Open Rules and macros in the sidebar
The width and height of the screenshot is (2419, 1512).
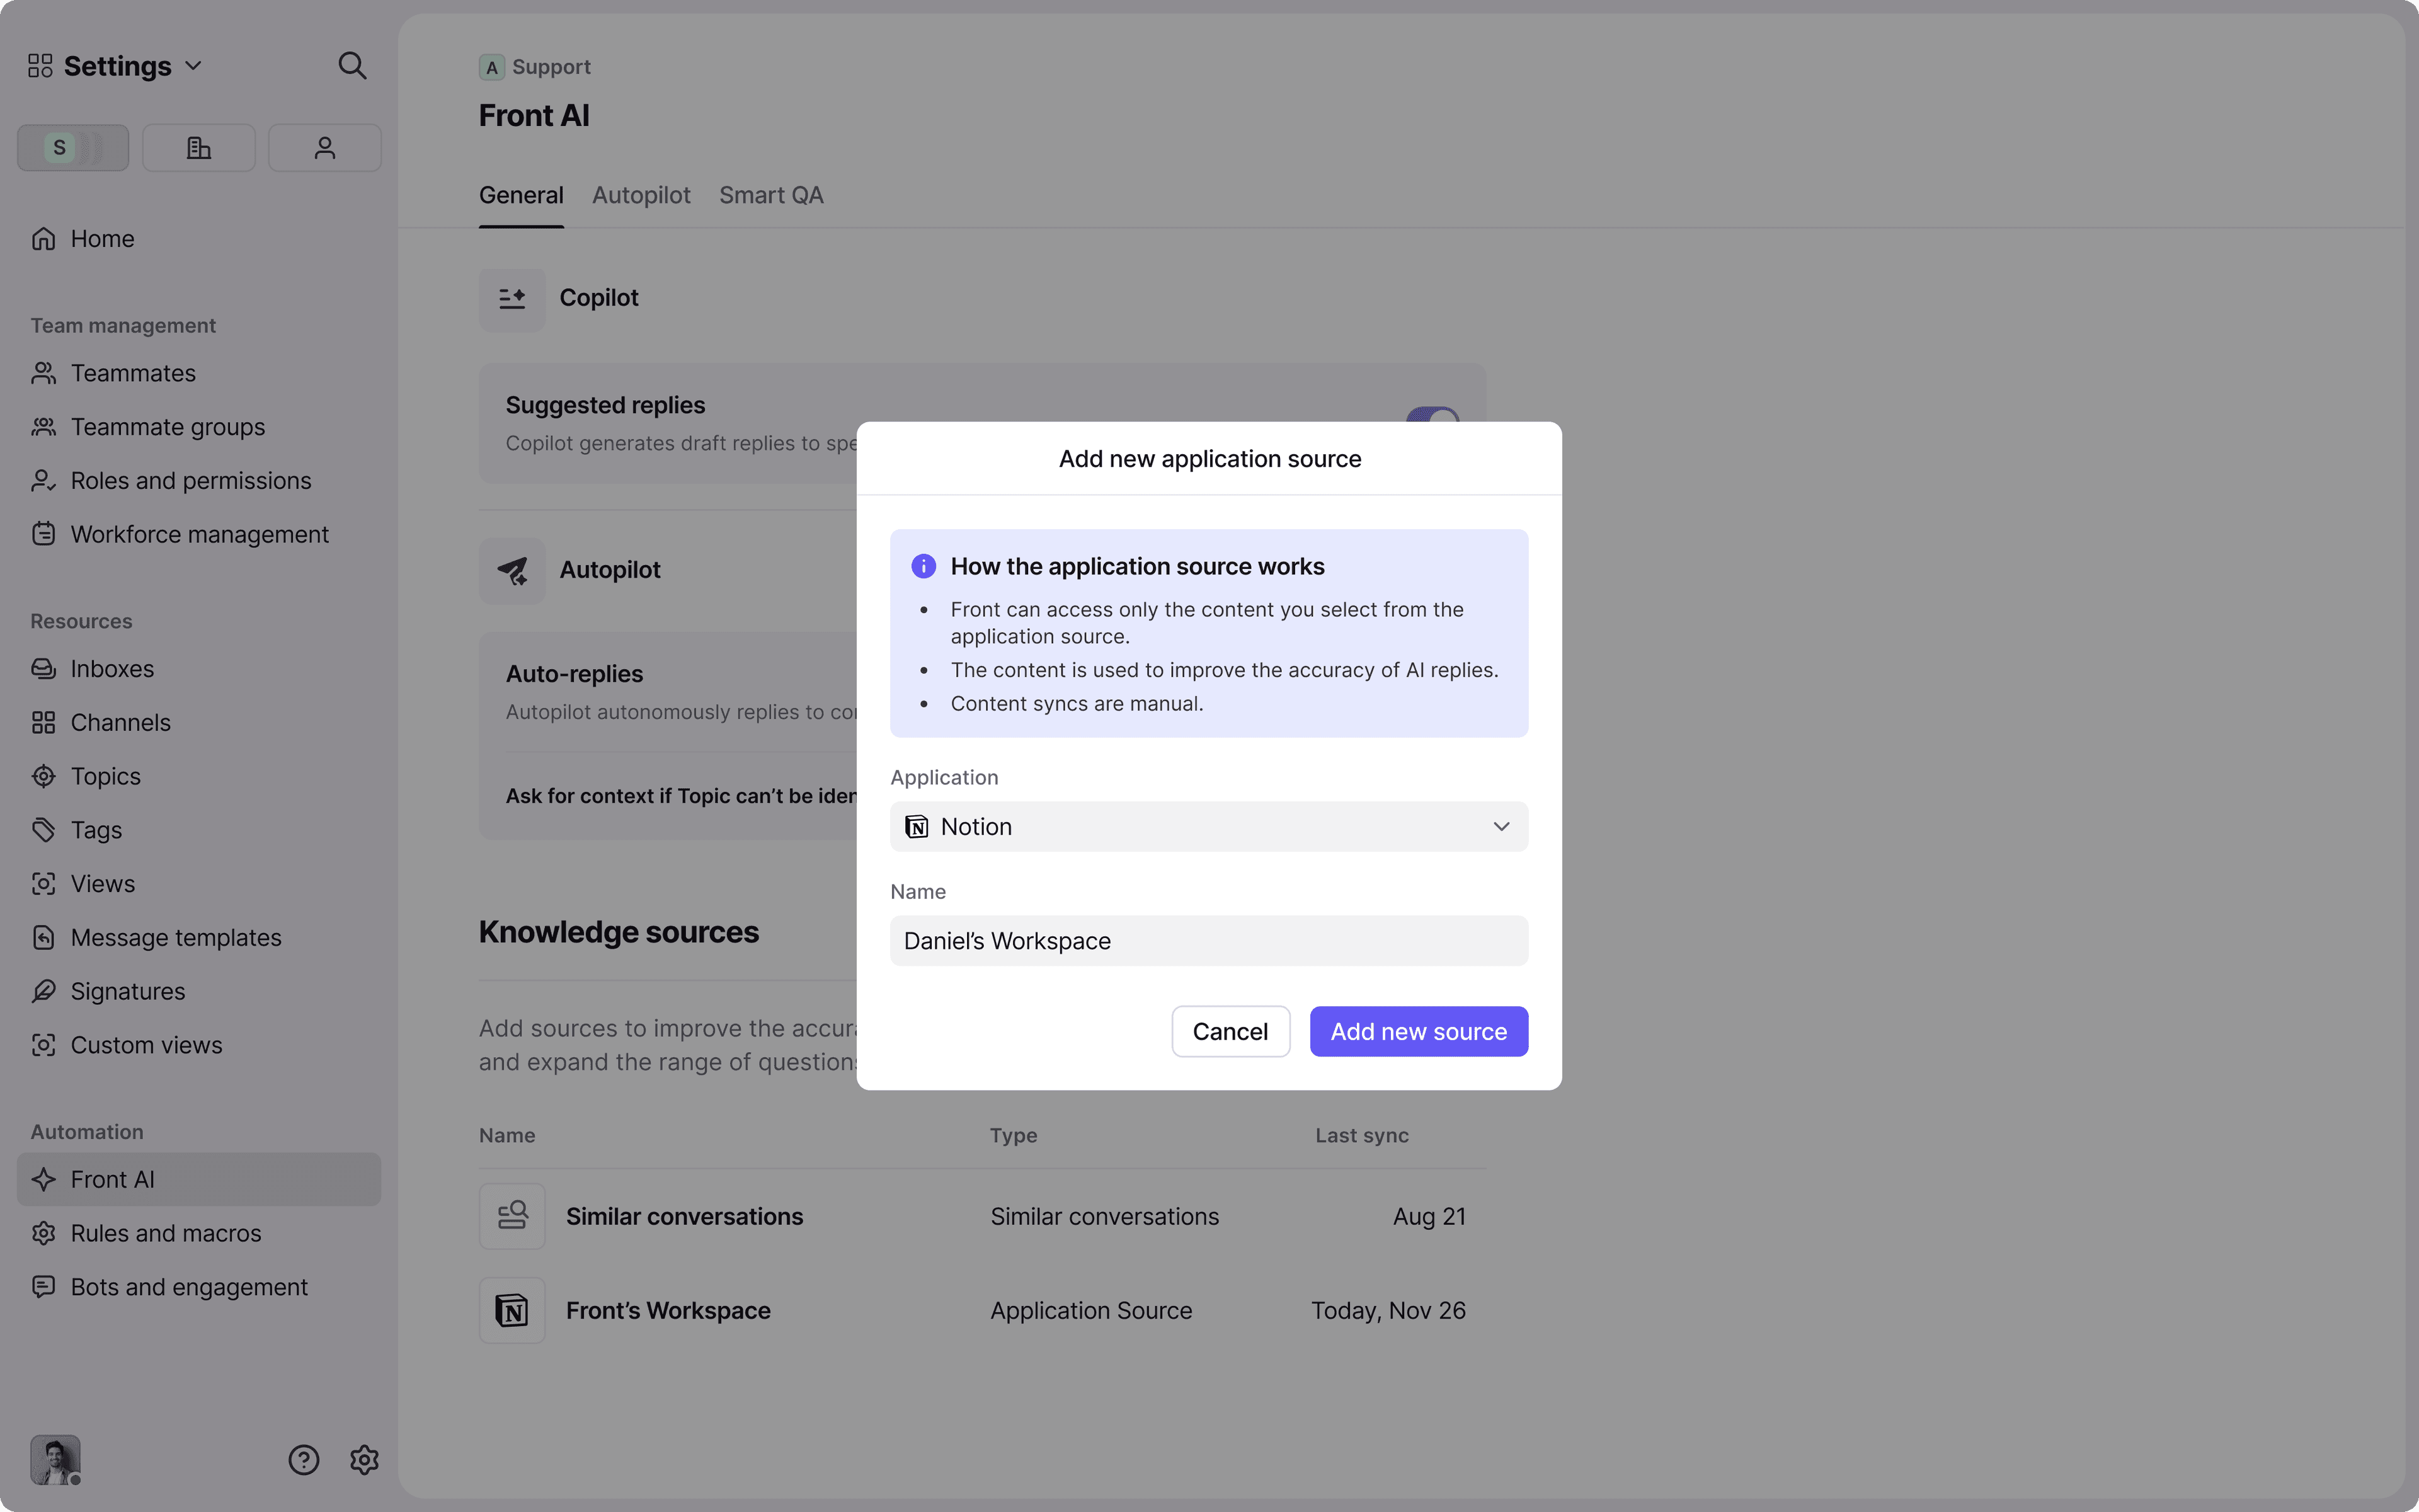point(165,1233)
